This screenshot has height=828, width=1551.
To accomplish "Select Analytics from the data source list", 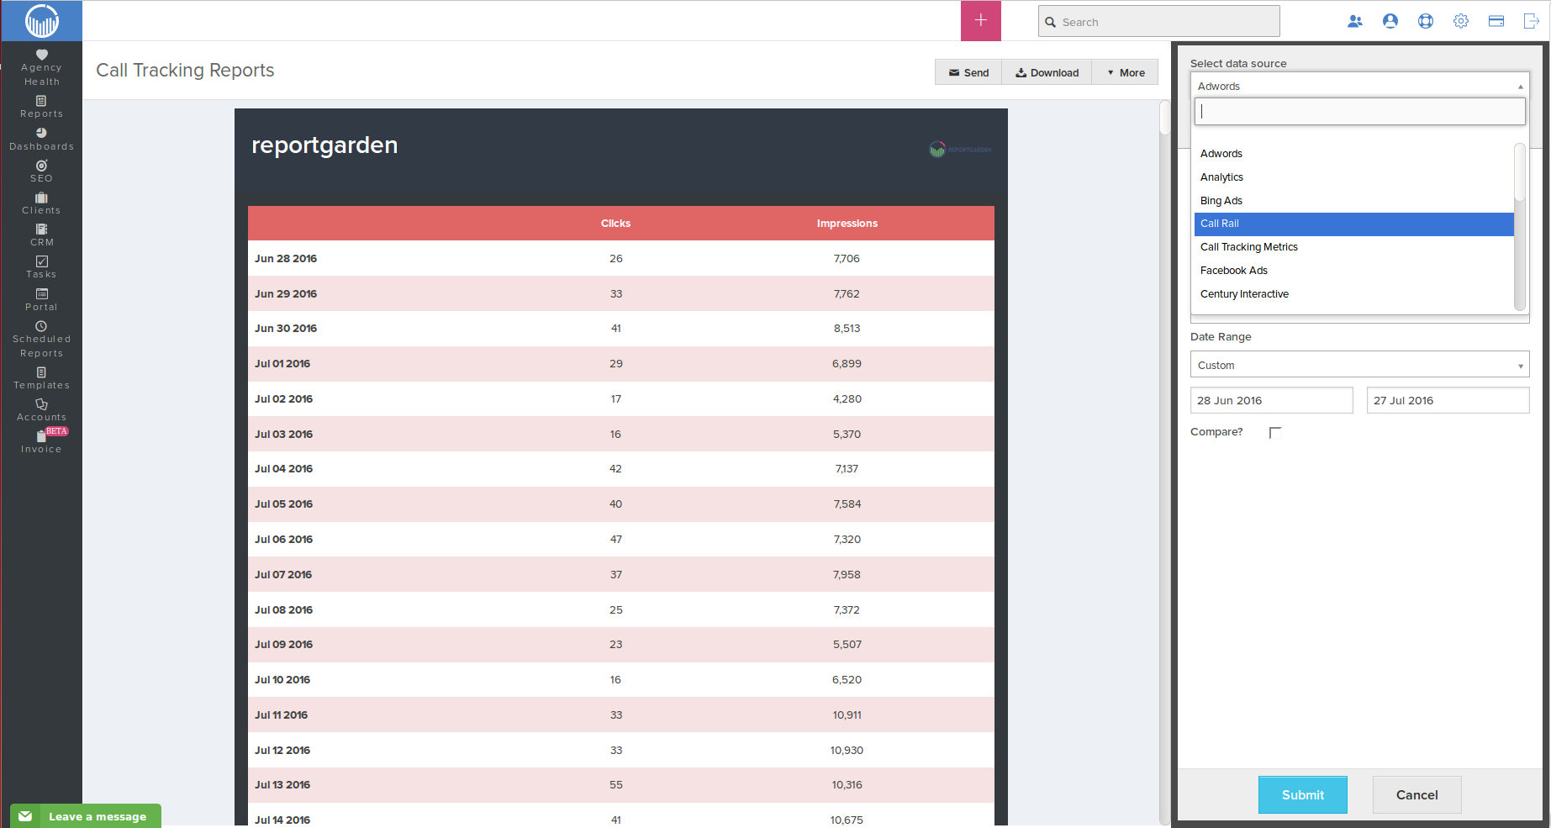I will pos(1353,177).
